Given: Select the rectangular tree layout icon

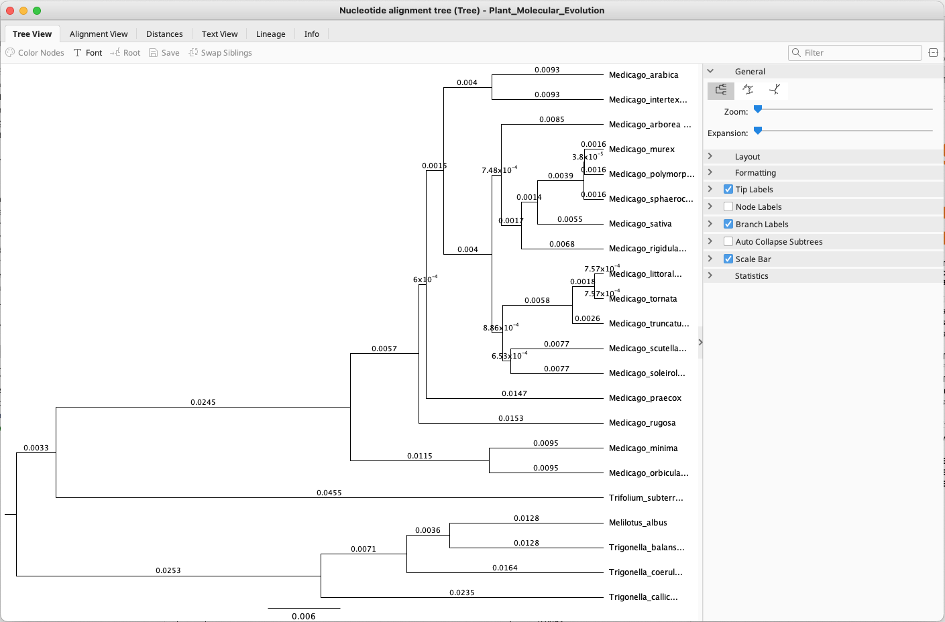Looking at the screenshot, I should point(721,89).
